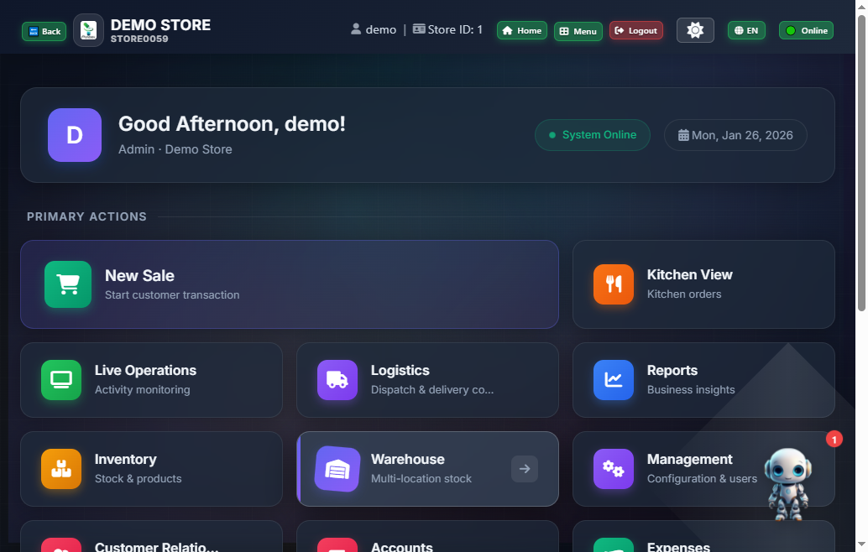
Task: Click the user profile icon beside demo
Action: tap(356, 29)
